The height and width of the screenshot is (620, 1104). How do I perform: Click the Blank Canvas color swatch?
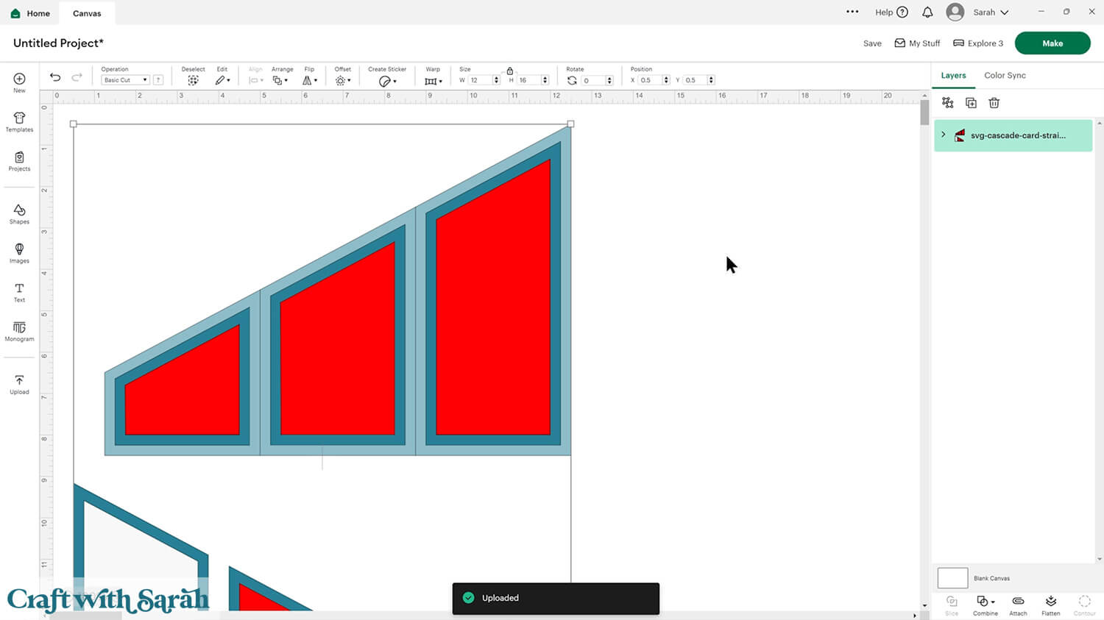coord(952,578)
